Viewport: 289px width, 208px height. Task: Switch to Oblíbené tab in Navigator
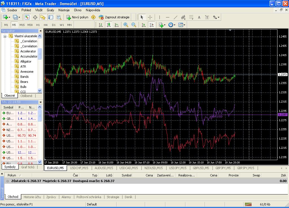(26, 96)
